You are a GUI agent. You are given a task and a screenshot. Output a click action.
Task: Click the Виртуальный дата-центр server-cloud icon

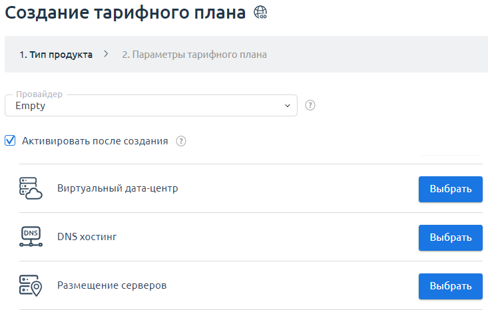[x=31, y=189]
